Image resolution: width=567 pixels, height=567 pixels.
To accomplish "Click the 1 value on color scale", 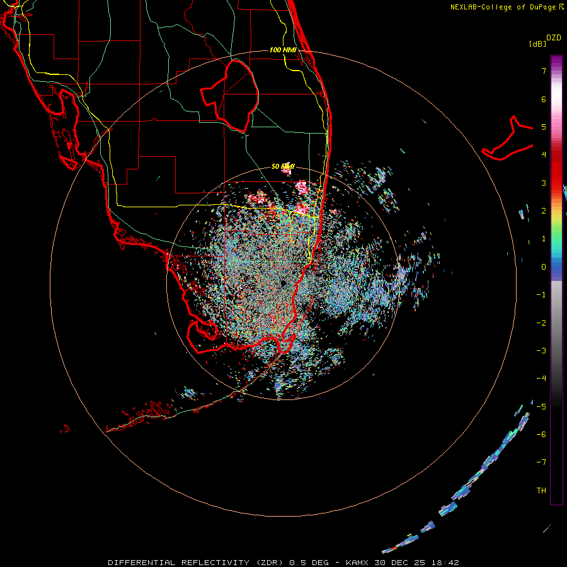I will point(544,239).
